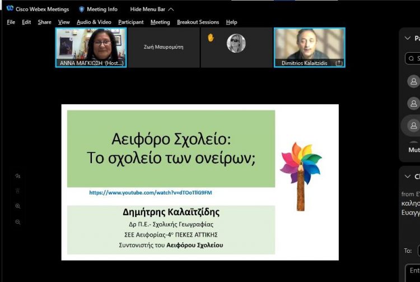This screenshot has width=420, height=282.
Task: Select the Ζωή Μαυρομύτη participant tile
Action: coord(164,48)
